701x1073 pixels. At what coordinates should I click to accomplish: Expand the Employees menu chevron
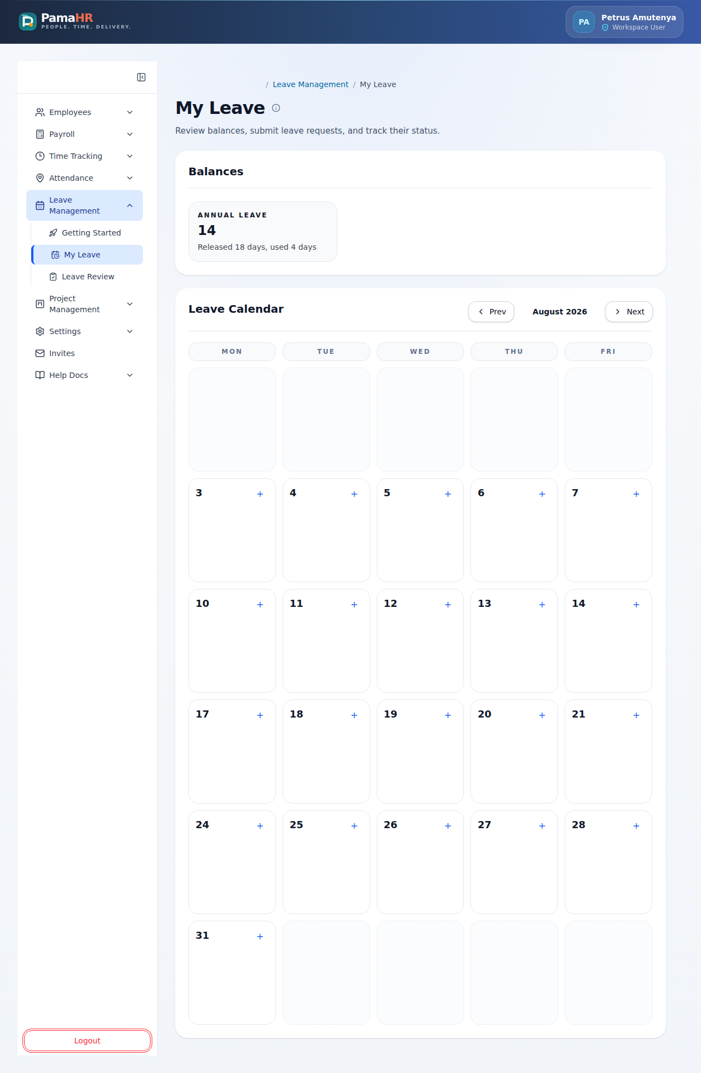130,112
